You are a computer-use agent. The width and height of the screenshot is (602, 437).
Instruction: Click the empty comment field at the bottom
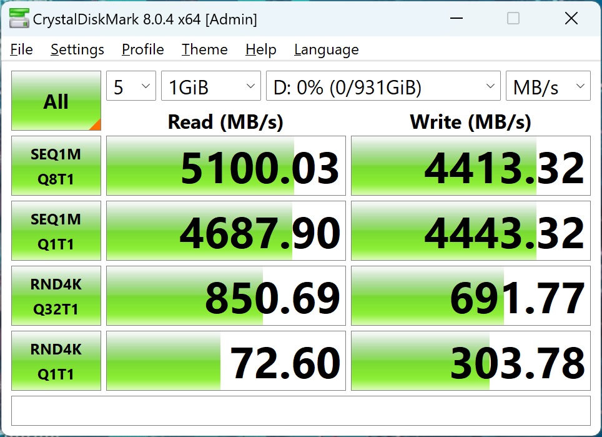pyautogui.click(x=301, y=411)
